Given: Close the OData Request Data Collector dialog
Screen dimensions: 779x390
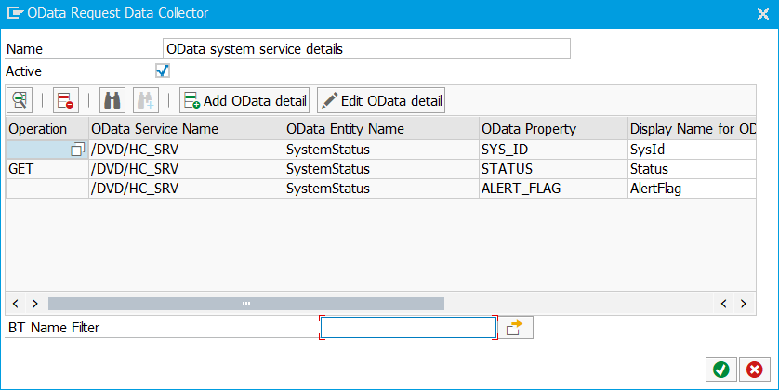Looking at the screenshot, I should tap(762, 14).
